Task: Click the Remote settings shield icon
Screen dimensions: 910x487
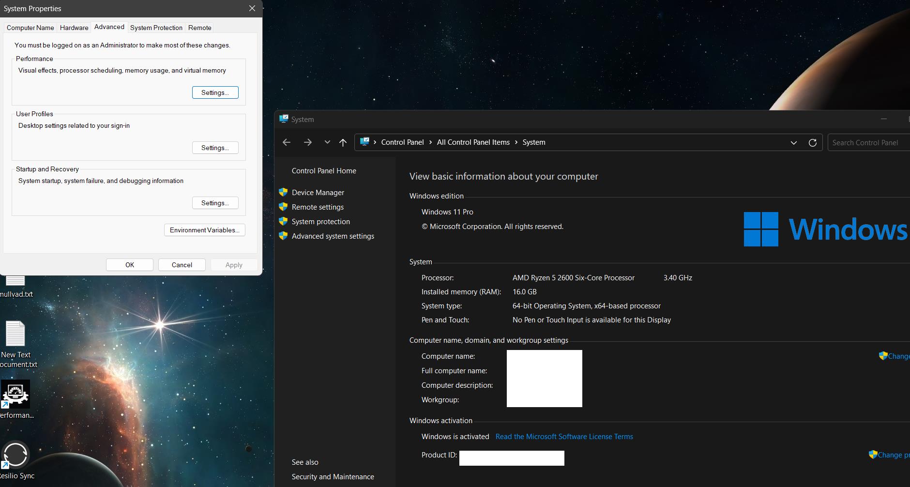Action: pos(283,207)
